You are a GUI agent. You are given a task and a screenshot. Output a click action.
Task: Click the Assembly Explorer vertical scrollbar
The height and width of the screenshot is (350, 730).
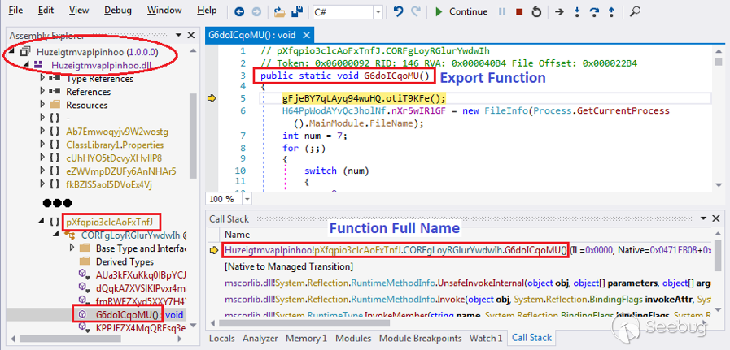coord(193,136)
